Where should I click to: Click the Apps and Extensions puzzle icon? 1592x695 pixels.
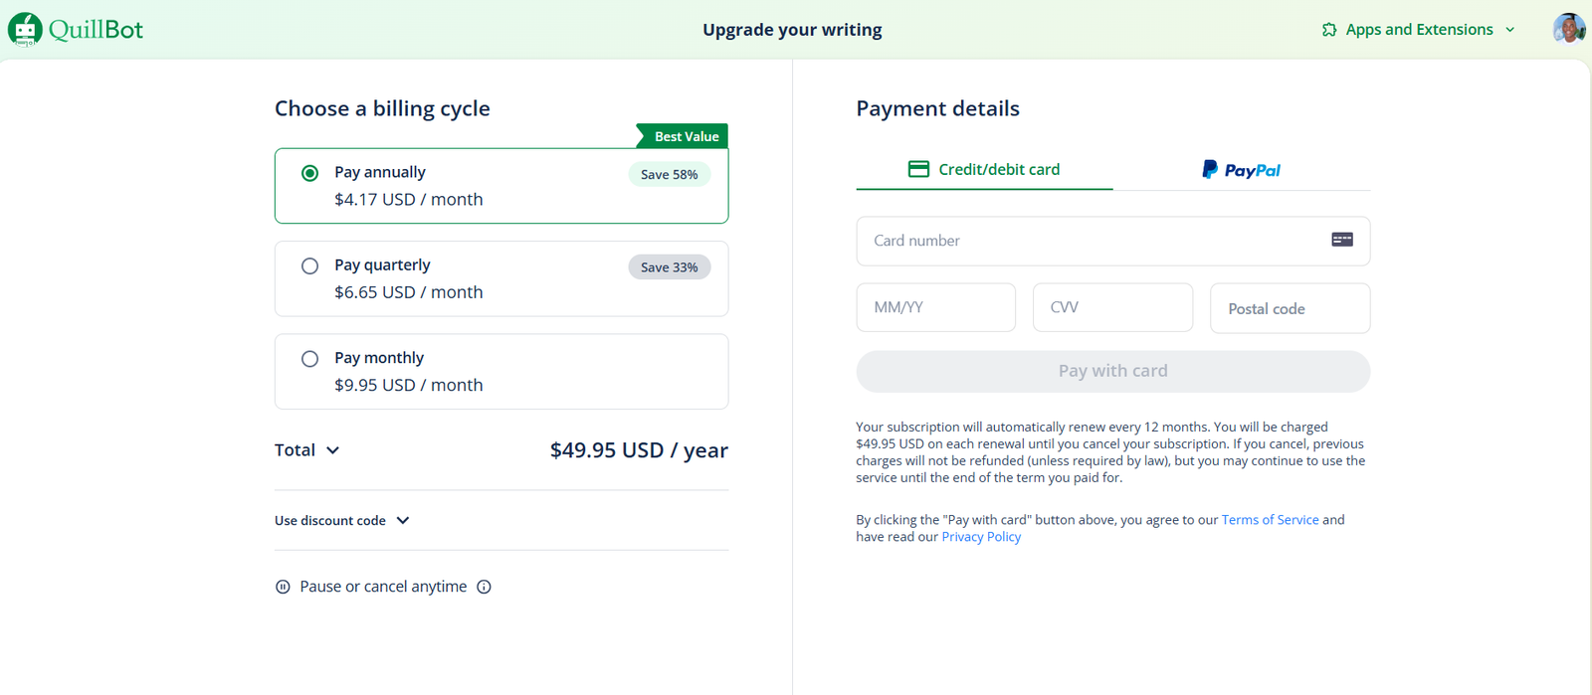coord(1329,30)
